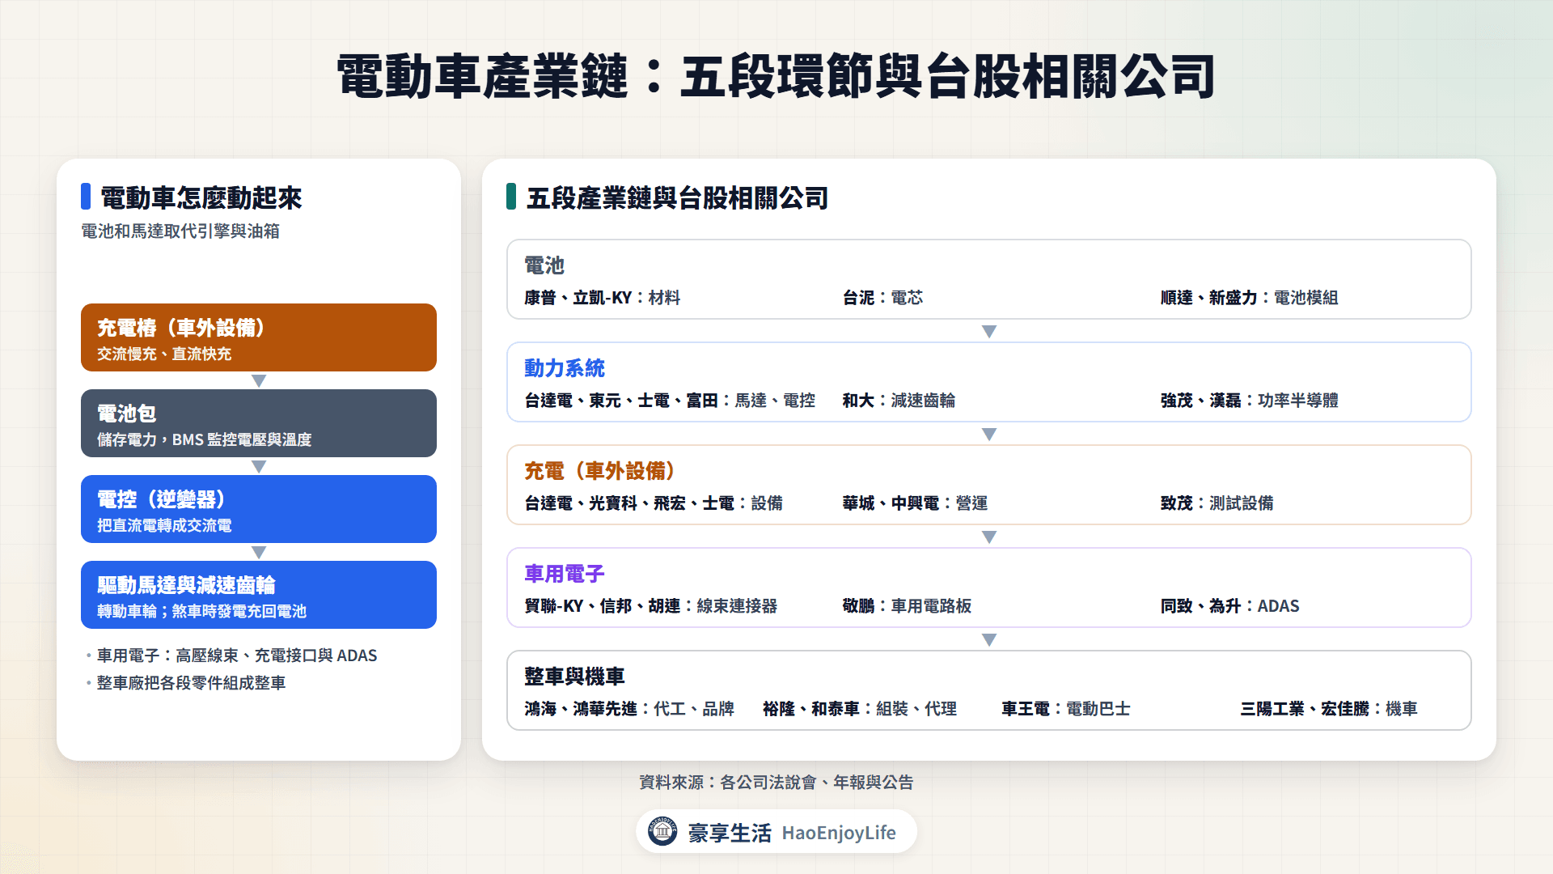Click 強茂、漢磊：功率半導體 entry
The height and width of the screenshot is (874, 1553).
click(1249, 401)
